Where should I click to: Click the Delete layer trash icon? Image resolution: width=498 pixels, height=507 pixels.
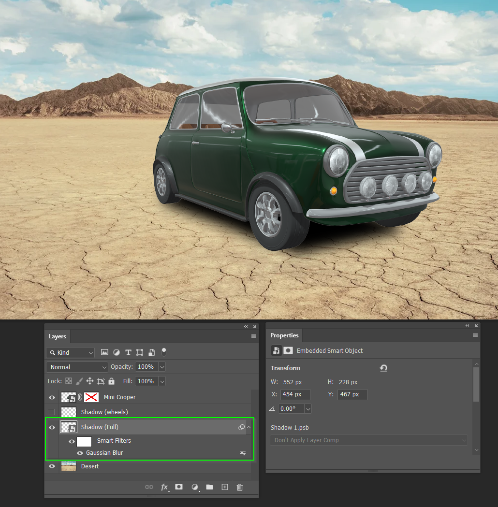pos(239,487)
